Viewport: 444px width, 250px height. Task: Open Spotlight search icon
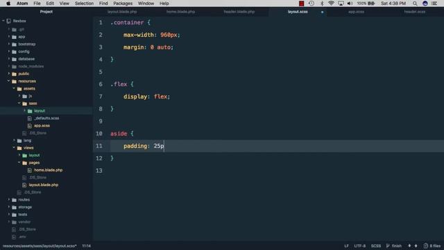click(415, 3)
